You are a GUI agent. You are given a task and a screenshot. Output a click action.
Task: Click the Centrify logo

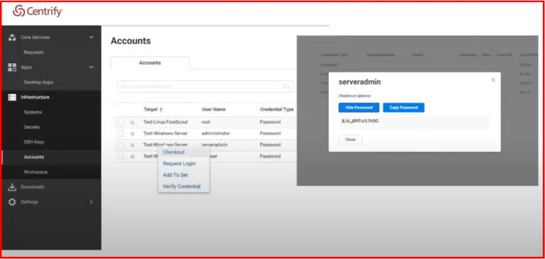coord(38,11)
